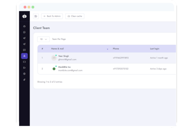
Task: Select the monkbite.com@gmail.com email
Action: click(70, 70)
